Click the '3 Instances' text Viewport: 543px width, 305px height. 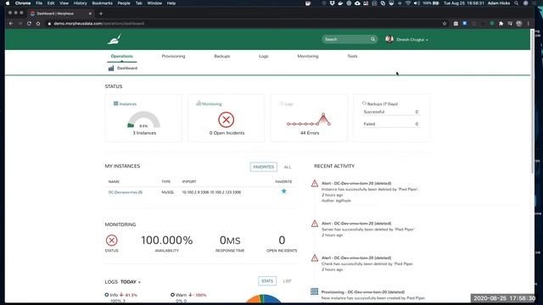144,133
